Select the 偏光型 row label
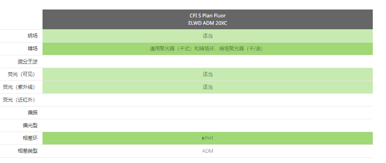 click(30, 125)
